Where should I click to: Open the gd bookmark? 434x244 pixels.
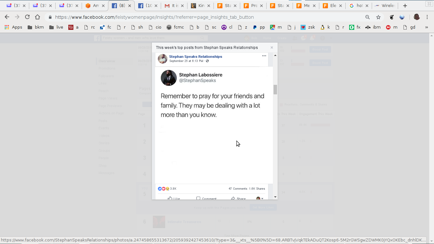(x=409, y=27)
